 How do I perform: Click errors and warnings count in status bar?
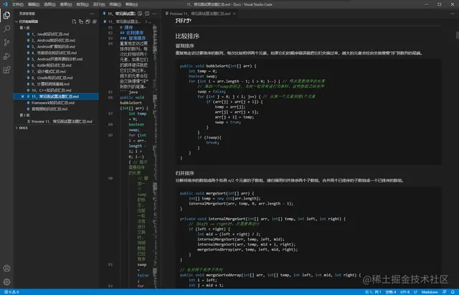pyautogui.click(x=11, y=292)
